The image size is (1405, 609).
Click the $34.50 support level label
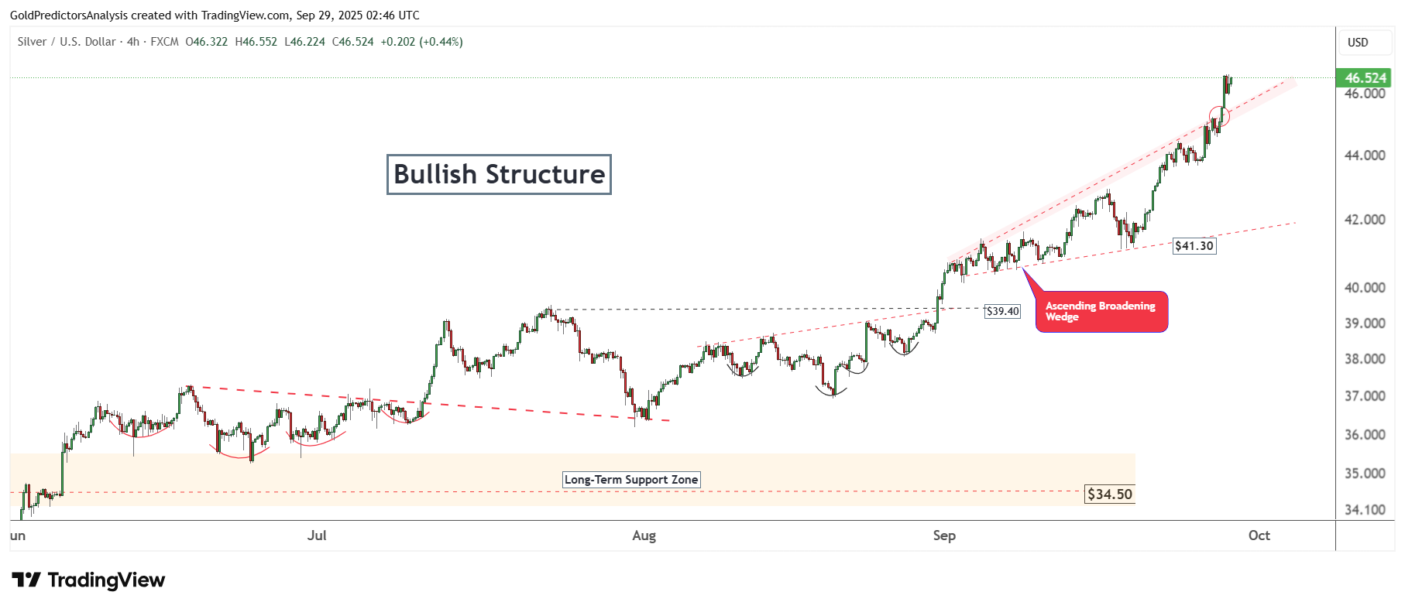click(x=1109, y=494)
